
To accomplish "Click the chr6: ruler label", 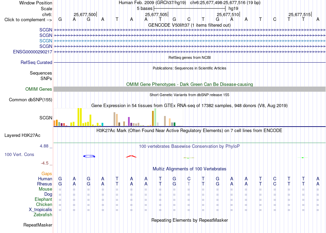I will 47,14.
